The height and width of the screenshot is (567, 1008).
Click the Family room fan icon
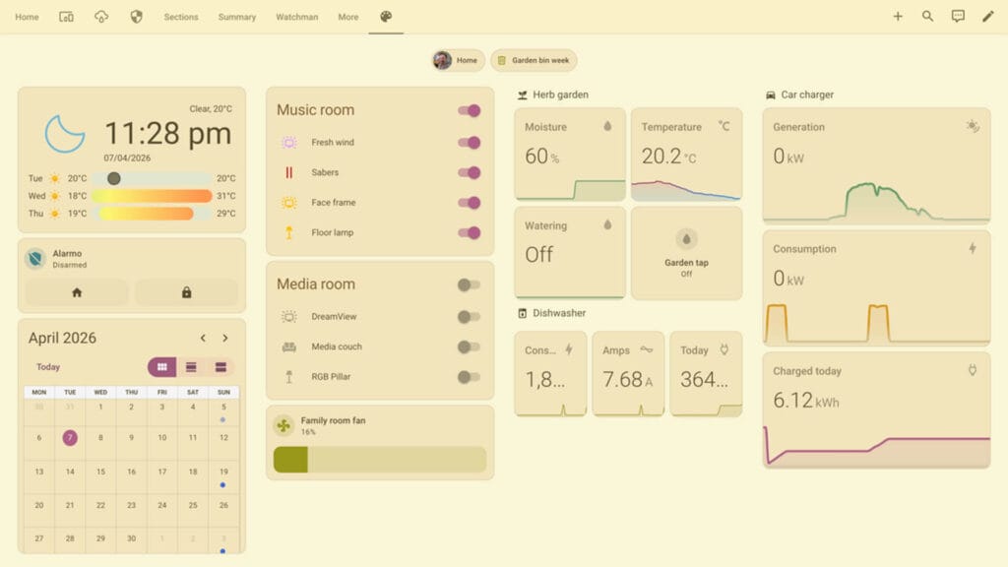coord(283,425)
